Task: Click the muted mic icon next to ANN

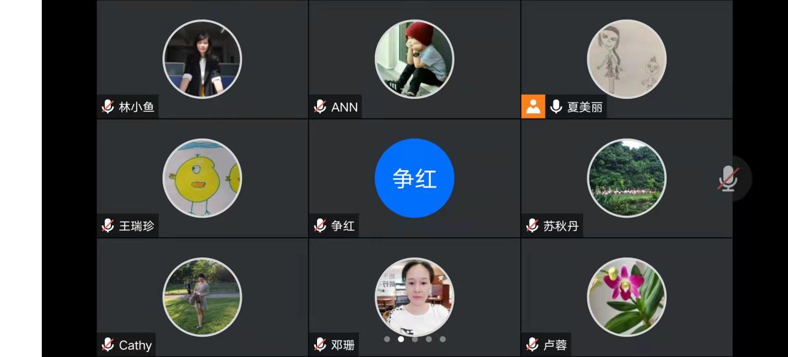Action: tap(320, 107)
